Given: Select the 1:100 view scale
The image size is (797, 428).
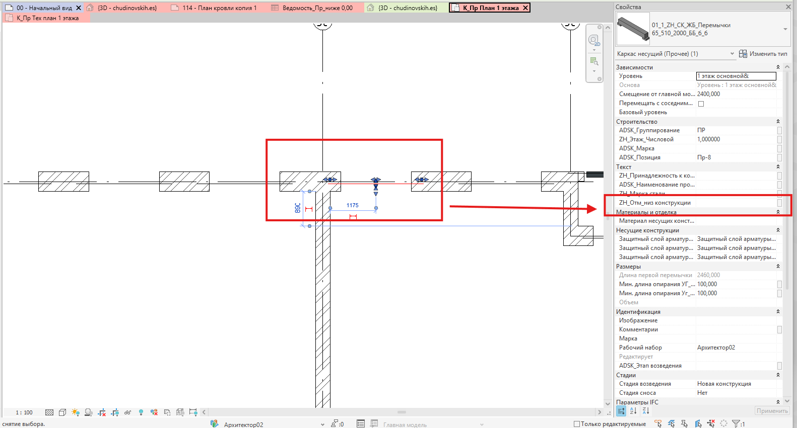Looking at the screenshot, I should pos(24,412).
